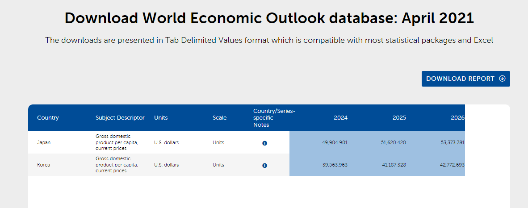Click Japan's 2025 value 51,620.420
528x208 pixels.
393,142
